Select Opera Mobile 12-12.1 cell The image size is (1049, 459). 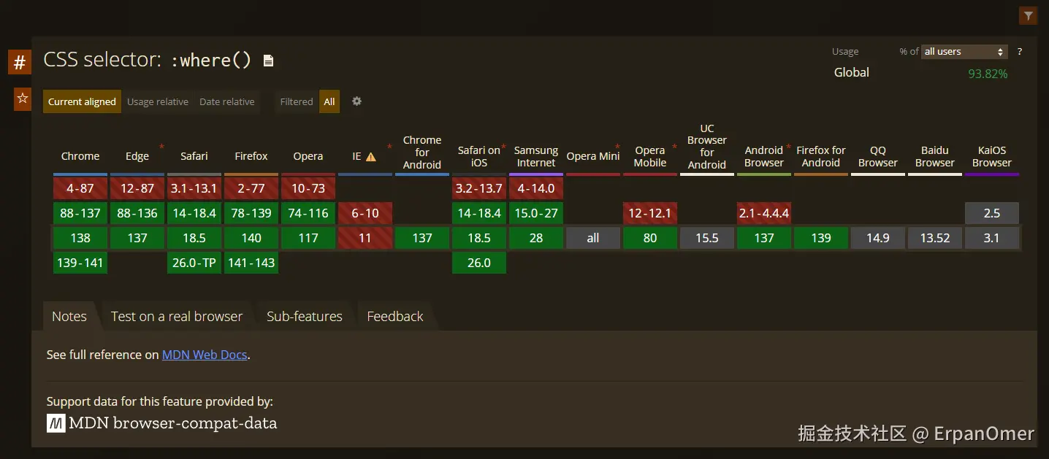tap(650, 213)
